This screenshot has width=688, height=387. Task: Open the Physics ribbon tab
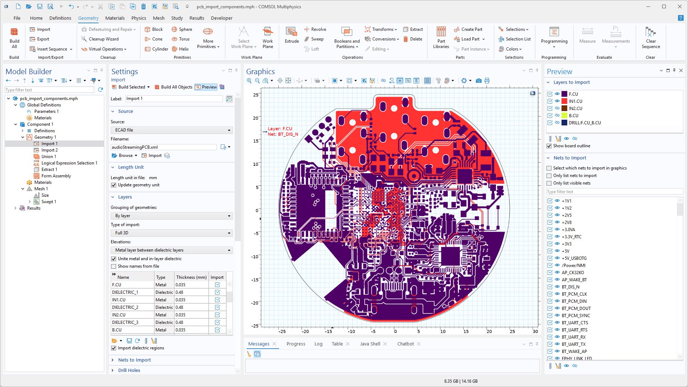pos(139,18)
